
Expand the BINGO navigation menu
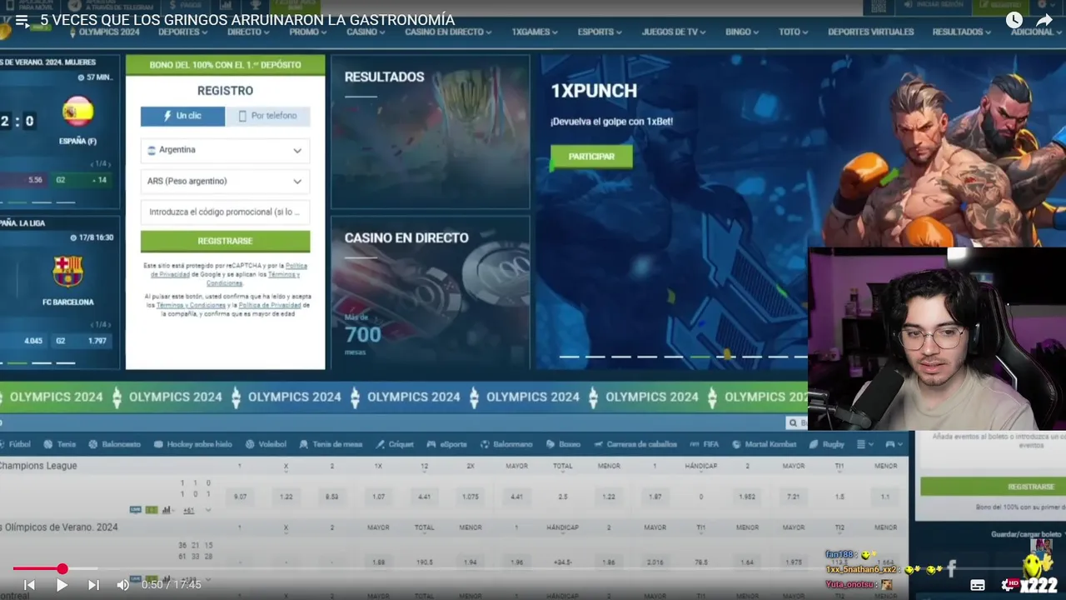pos(742,32)
